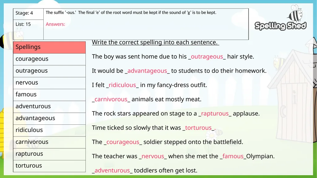Screen dimensions: 317x178
Task: Click the 'Stage: 4' cell
Action: [28, 14]
